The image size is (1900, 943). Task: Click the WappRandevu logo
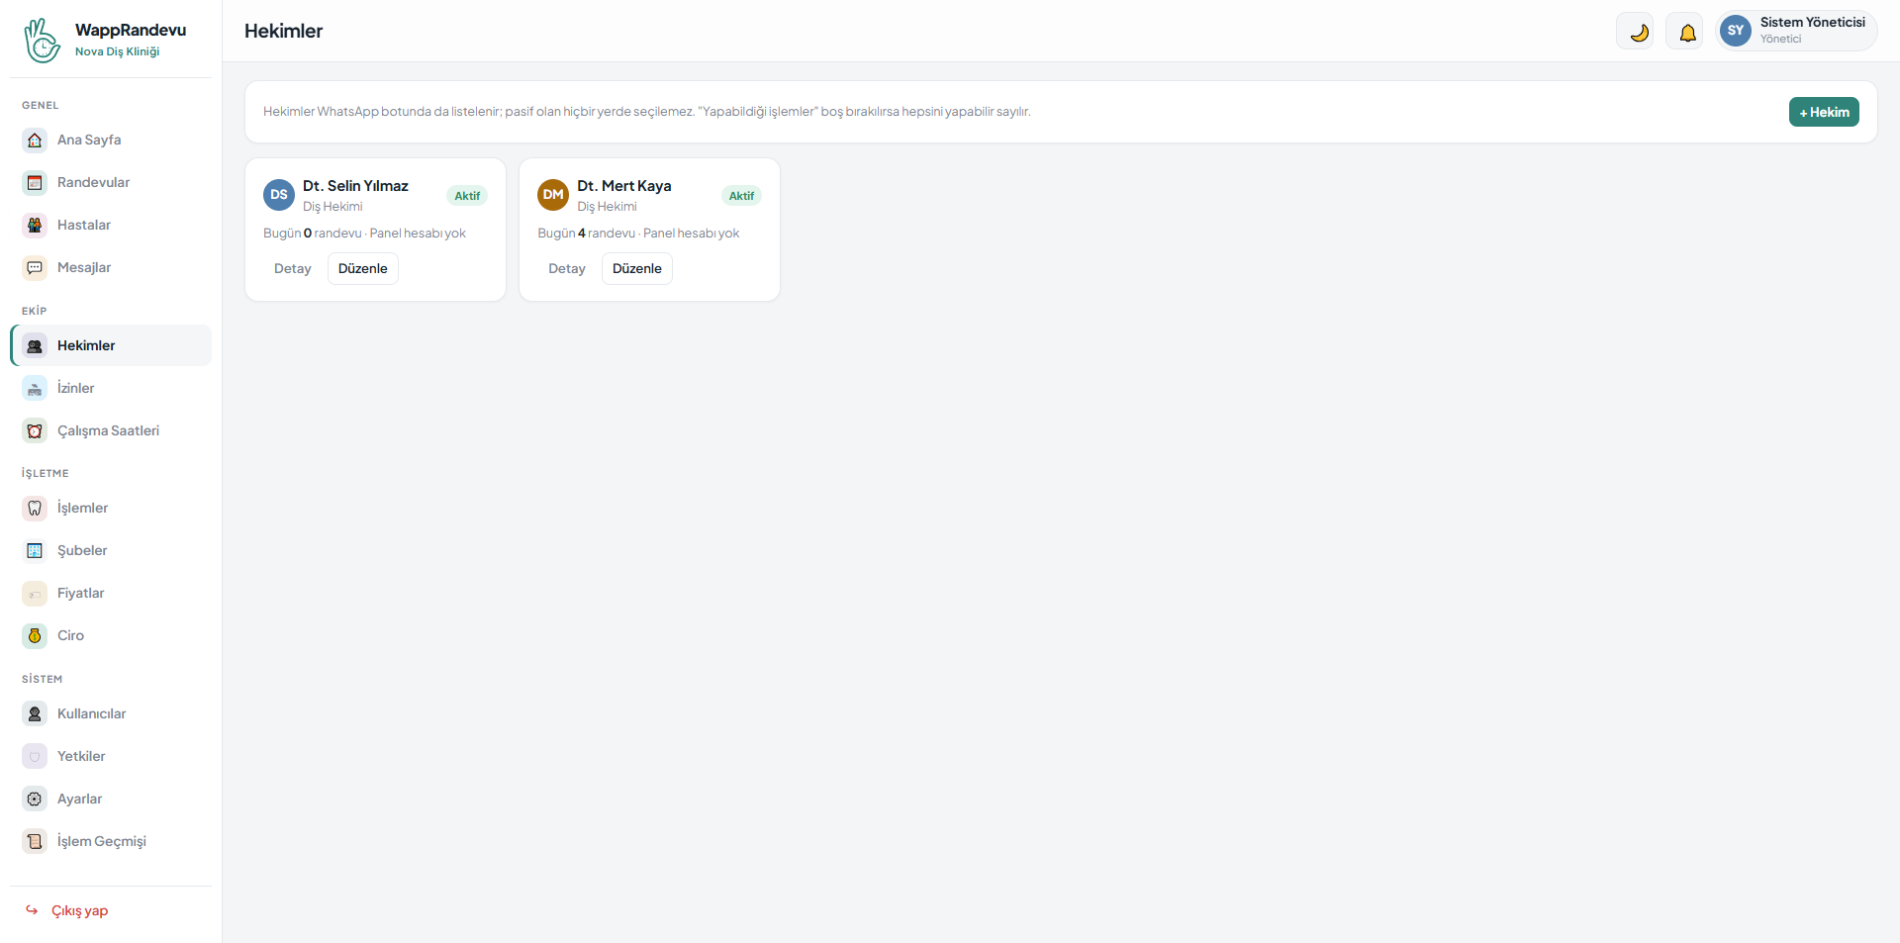click(x=43, y=40)
